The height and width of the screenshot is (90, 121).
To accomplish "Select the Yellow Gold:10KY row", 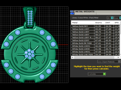I will point(95,29).
